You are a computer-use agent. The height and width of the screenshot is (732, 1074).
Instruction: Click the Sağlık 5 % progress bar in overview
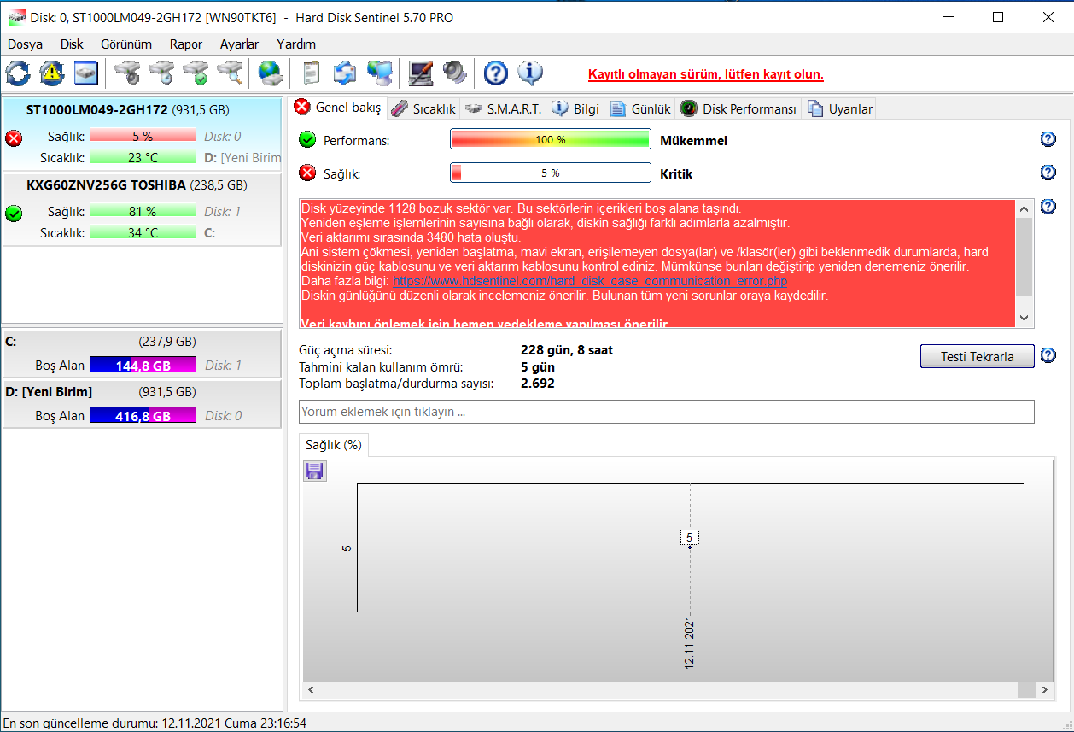[x=550, y=173]
